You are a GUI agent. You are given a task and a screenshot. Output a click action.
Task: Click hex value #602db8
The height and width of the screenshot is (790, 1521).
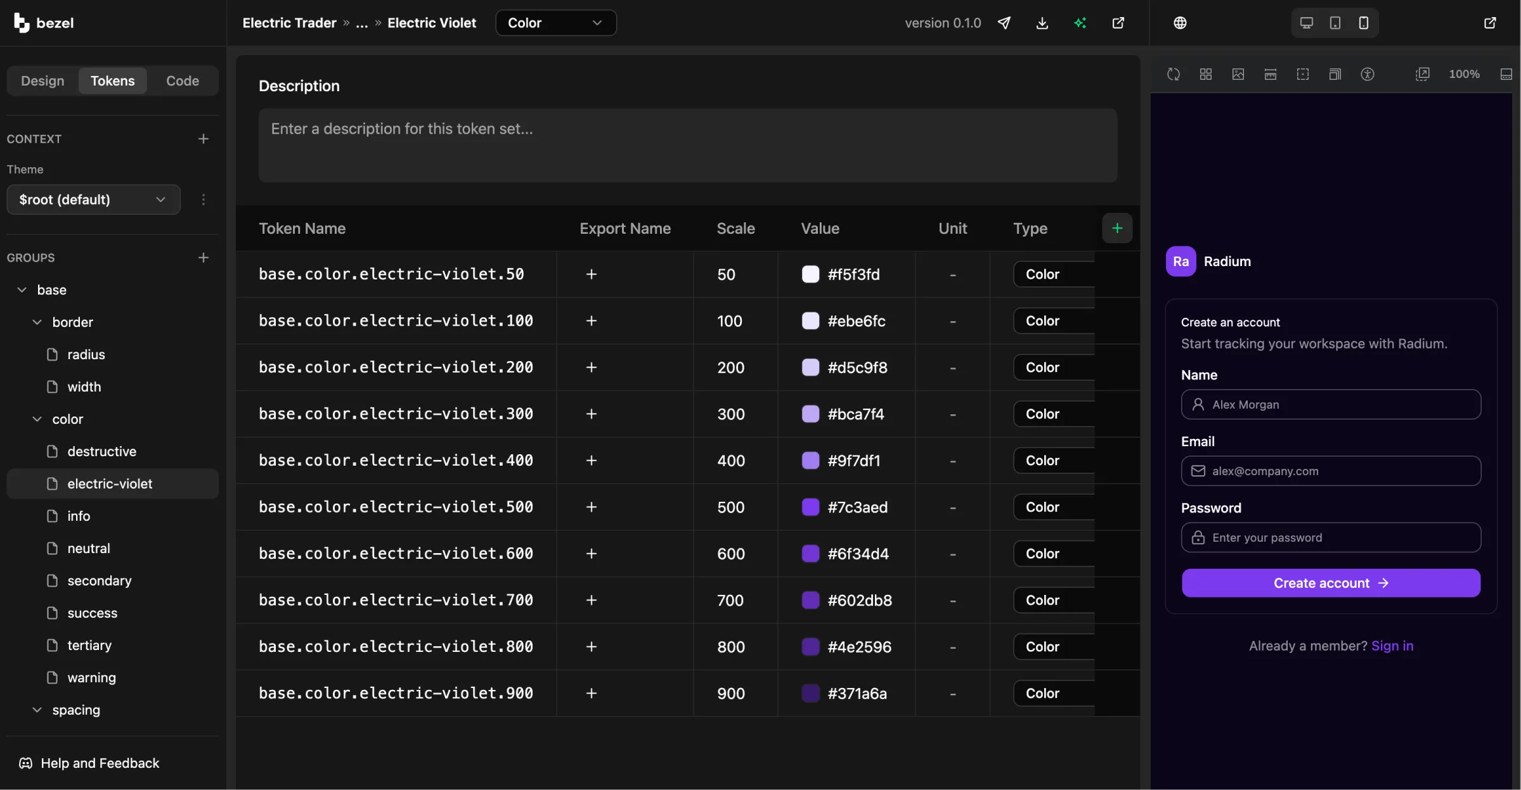(859, 600)
